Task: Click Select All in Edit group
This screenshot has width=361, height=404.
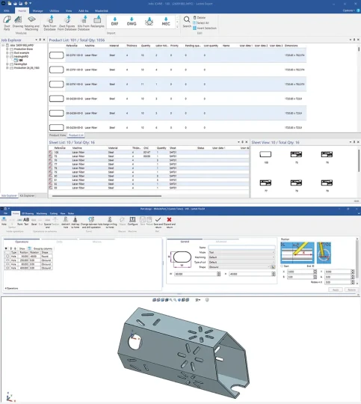Action: [x=201, y=22]
